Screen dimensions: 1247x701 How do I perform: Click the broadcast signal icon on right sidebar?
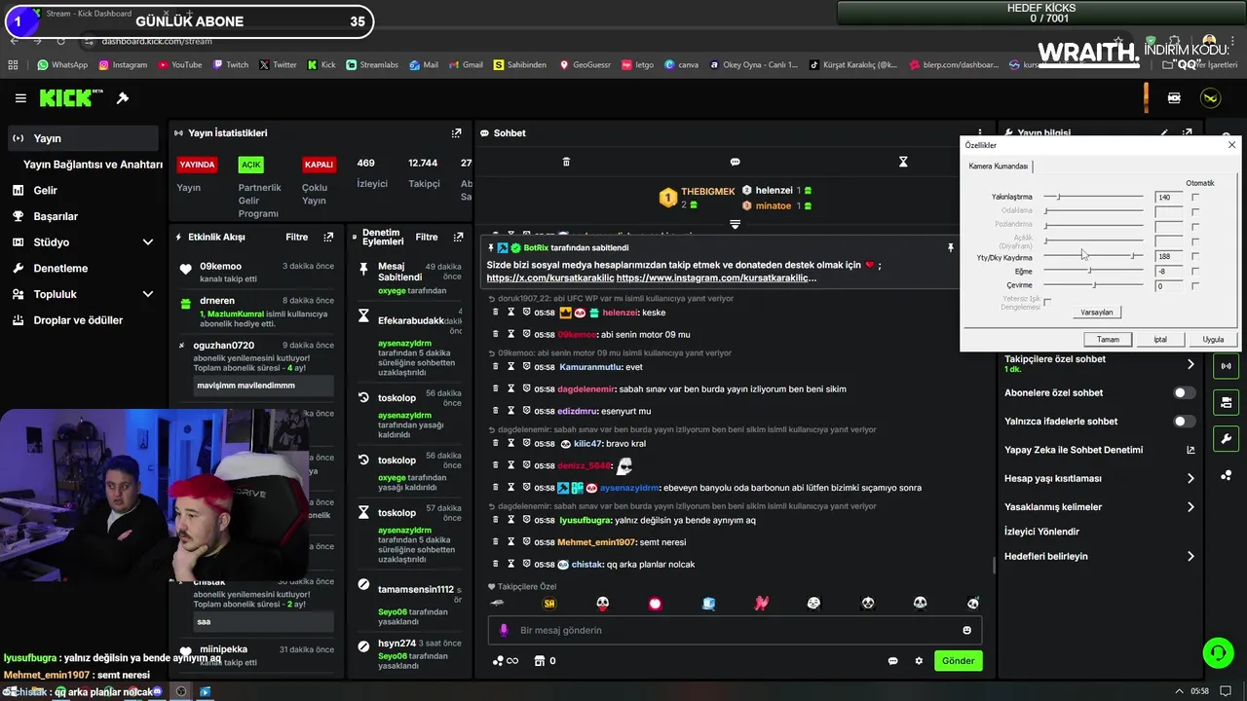click(1226, 366)
